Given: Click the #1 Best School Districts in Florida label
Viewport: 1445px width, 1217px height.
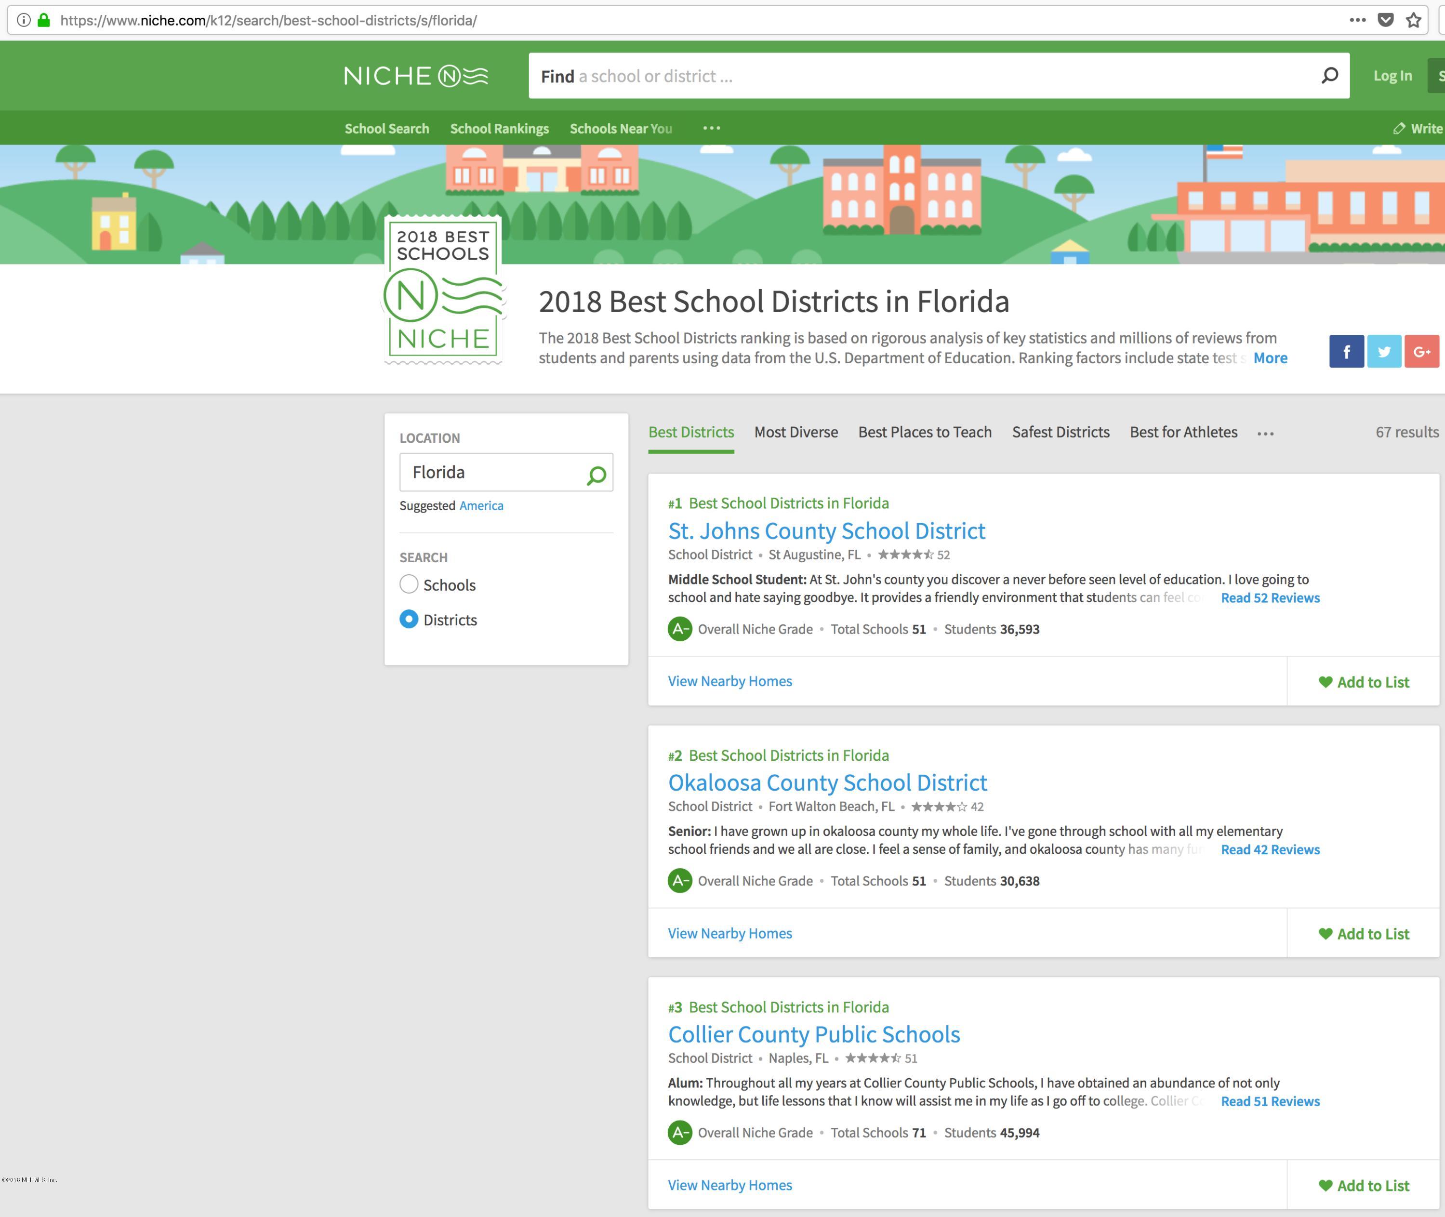Looking at the screenshot, I should (x=778, y=503).
